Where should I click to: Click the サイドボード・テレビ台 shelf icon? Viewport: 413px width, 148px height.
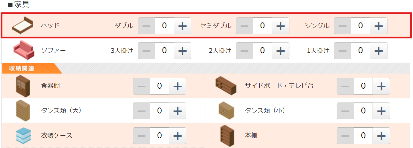point(226,86)
